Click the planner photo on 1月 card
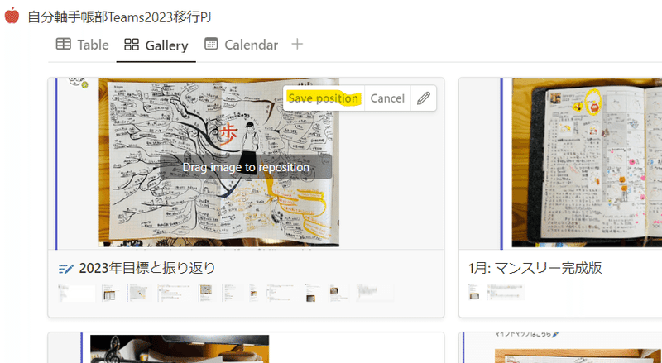The image size is (662, 363). click(x=587, y=163)
